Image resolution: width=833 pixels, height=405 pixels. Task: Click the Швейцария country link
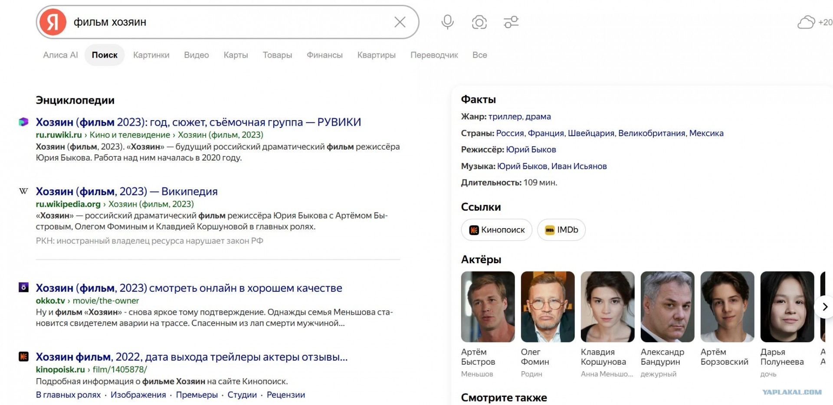pyautogui.click(x=590, y=133)
